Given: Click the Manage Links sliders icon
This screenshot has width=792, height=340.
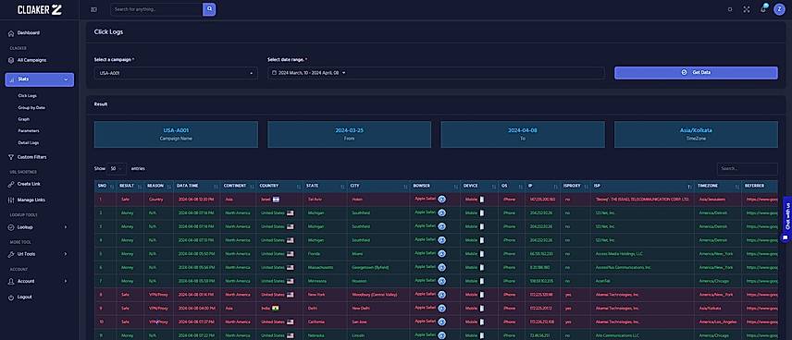Looking at the screenshot, I should click(x=11, y=200).
